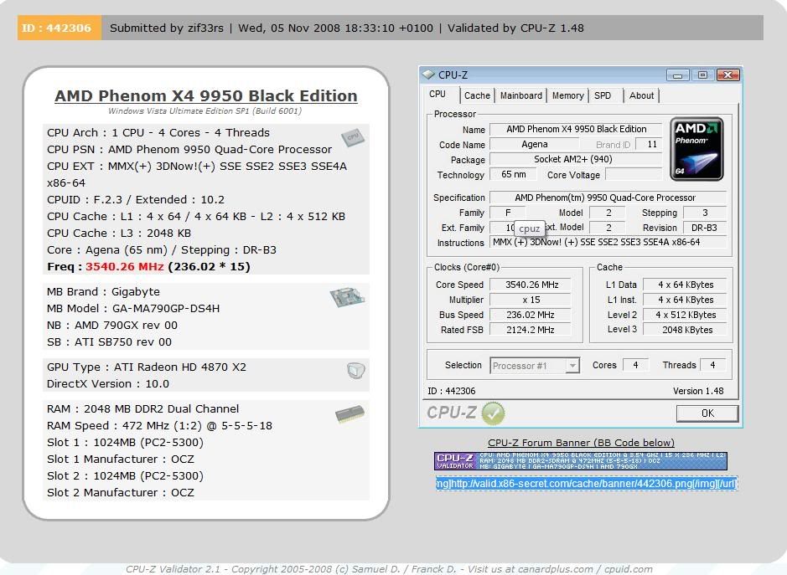787x575 pixels.
Task: Click the Technology value 65 nm
Action: [514, 174]
